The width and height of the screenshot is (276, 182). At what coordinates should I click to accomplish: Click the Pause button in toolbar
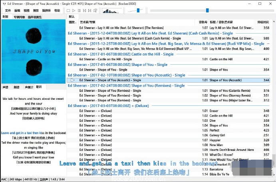79,10
